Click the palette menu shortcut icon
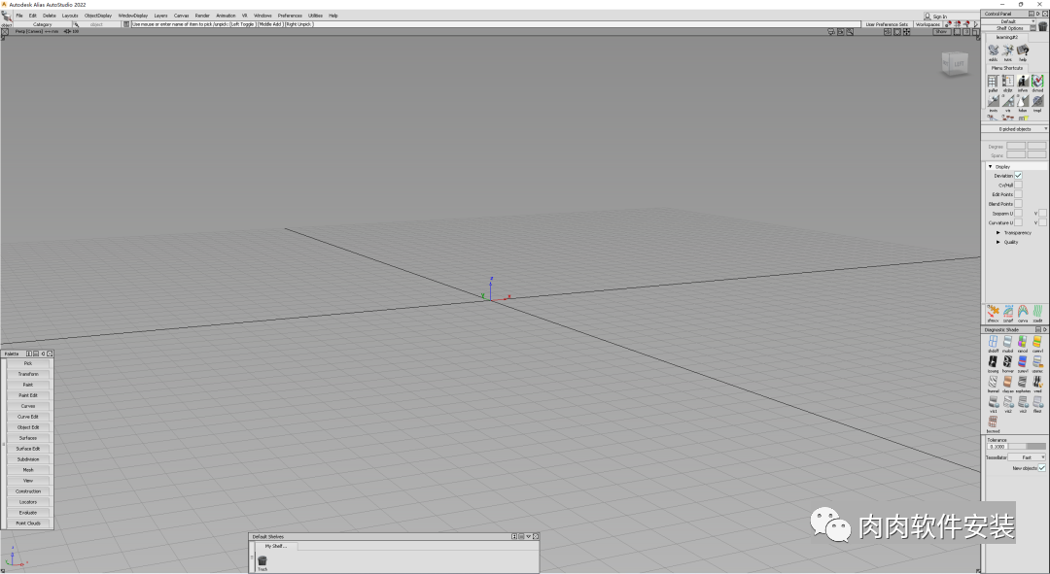Screen dimensions: 1050x574 tap(993, 81)
